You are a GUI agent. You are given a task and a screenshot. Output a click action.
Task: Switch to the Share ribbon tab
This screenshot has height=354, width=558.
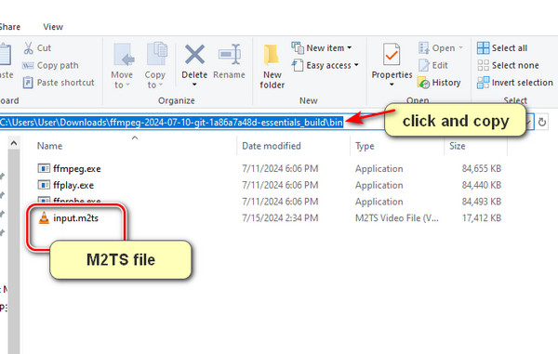tap(10, 27)
